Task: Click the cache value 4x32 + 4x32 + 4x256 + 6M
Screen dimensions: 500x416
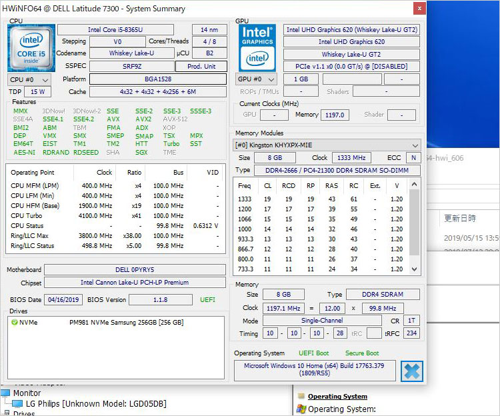Action: click(158, 92)
